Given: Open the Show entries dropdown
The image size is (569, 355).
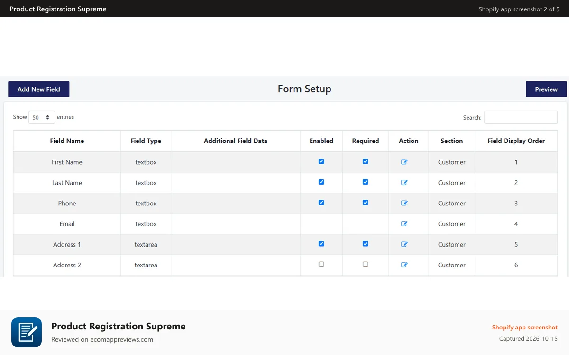Looking at the screenshot, I should pos(42,117).
